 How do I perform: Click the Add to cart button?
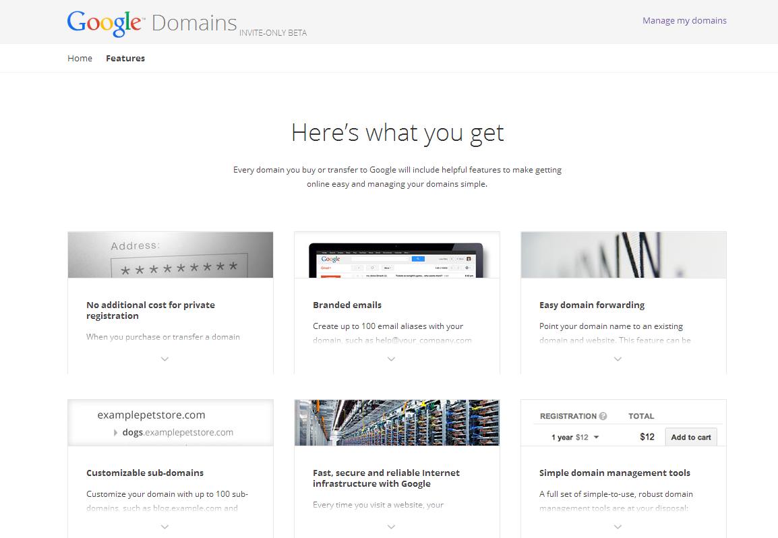click(690, 437)
